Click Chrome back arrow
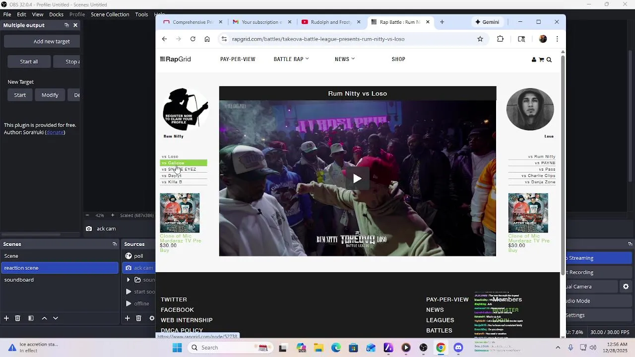 [x=164, y=39]
